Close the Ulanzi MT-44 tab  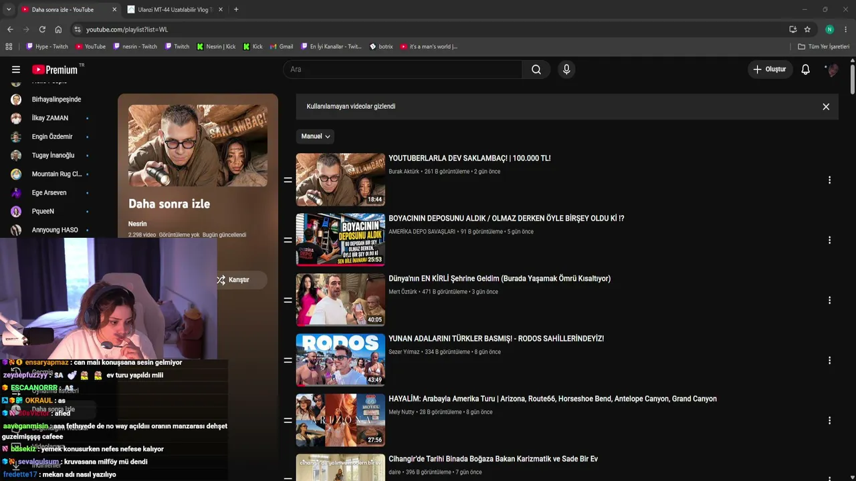220,9
